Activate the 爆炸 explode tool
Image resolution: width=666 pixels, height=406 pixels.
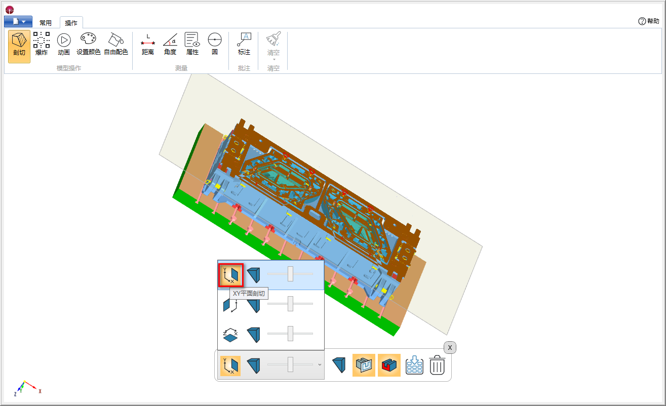click(x=42, y=44)
